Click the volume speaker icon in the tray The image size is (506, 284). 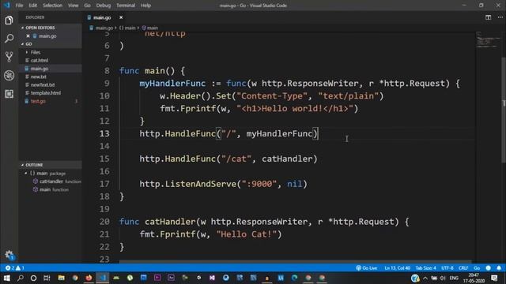(x=443, y=278)
